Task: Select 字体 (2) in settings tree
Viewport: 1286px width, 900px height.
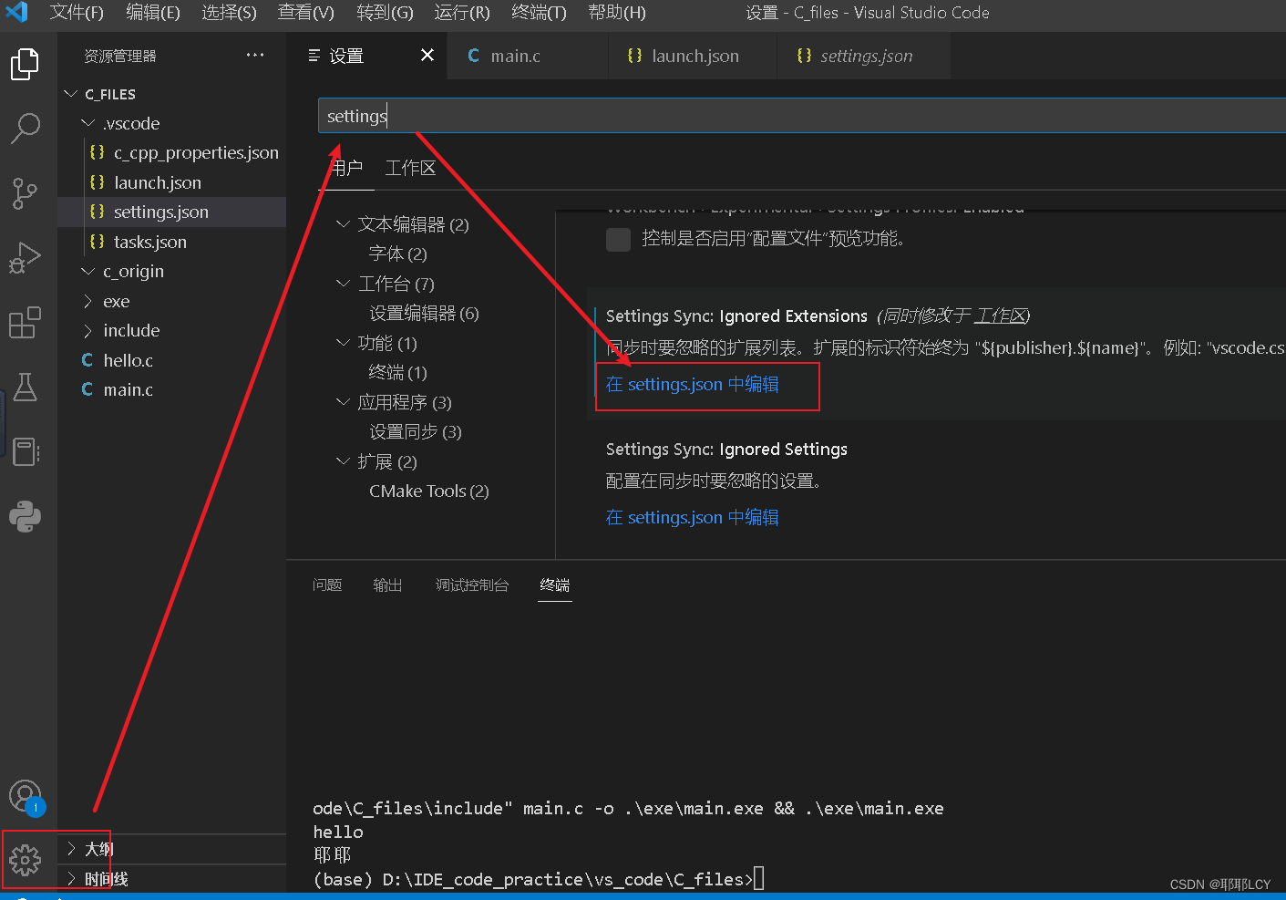Action: 397,253
